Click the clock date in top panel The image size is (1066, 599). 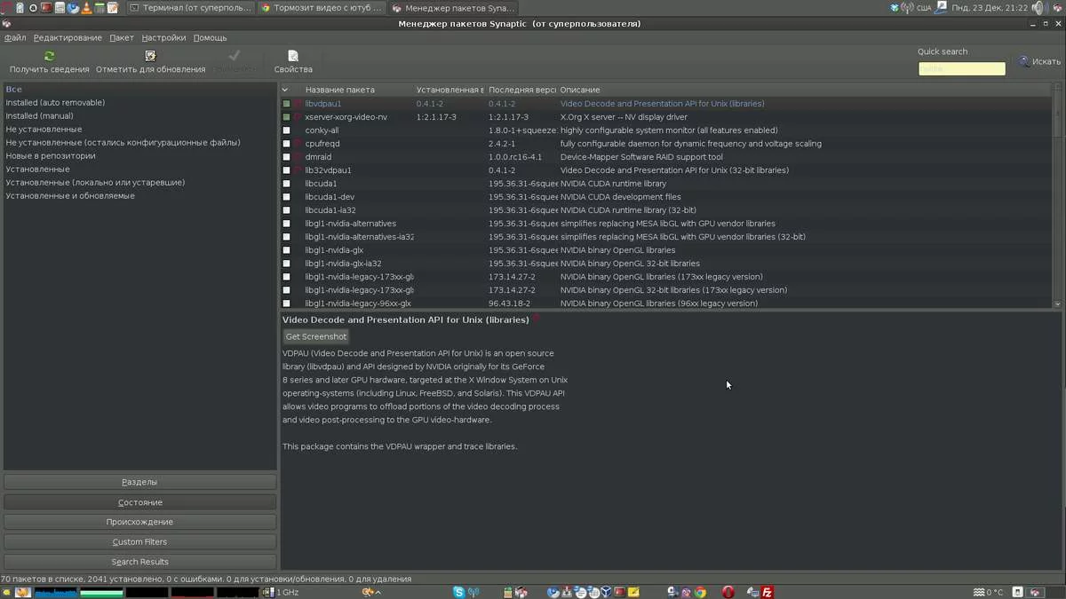990,7
